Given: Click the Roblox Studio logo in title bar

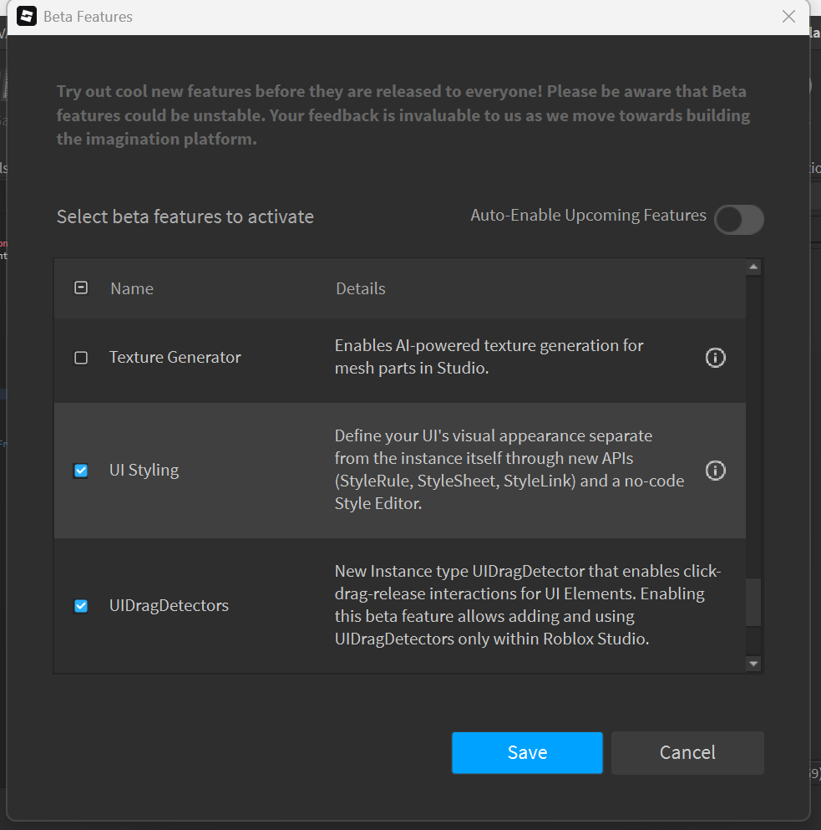Looking at the screenshot, I should (x=27, y=17).
